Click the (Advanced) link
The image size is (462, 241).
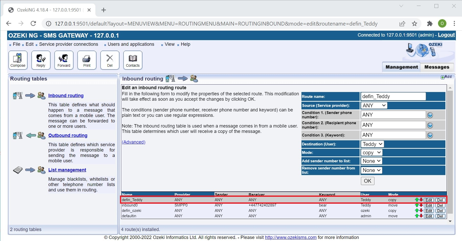(x=133, y=142)
